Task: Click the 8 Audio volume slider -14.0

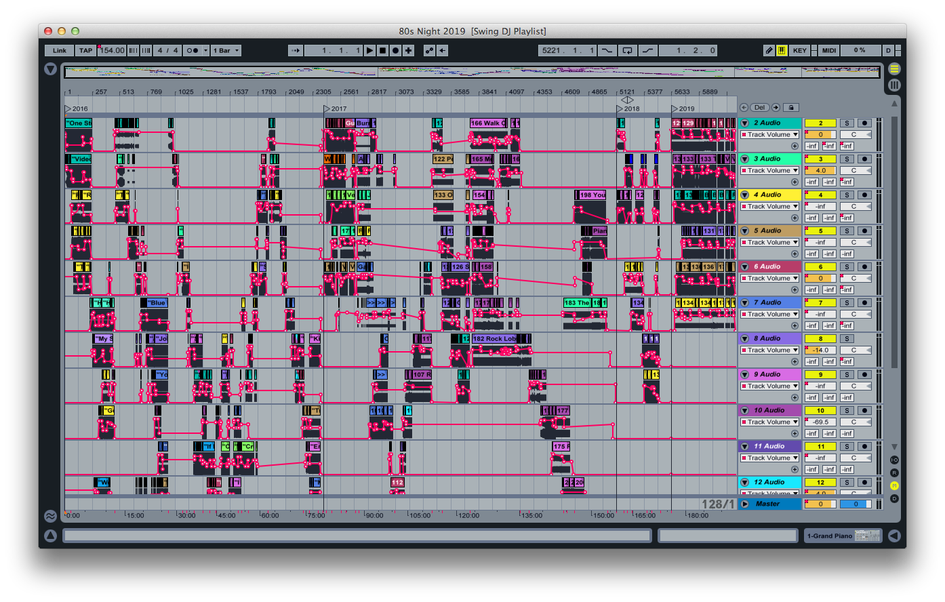Action: point(820,350)
